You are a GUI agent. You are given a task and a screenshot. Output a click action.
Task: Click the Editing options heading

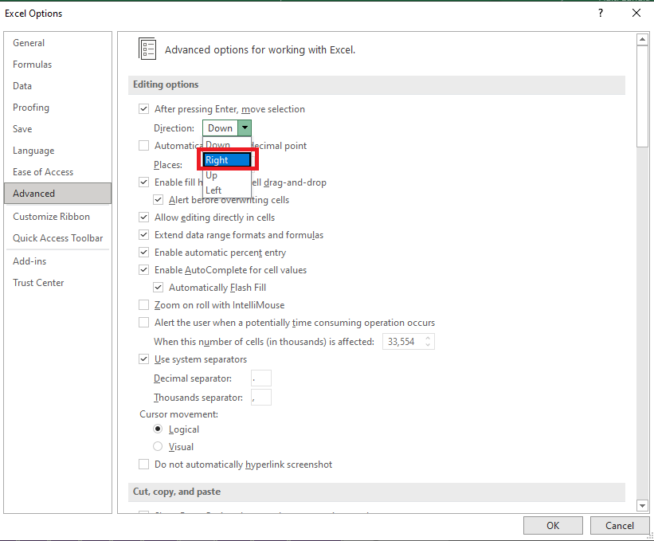[166, 84]
